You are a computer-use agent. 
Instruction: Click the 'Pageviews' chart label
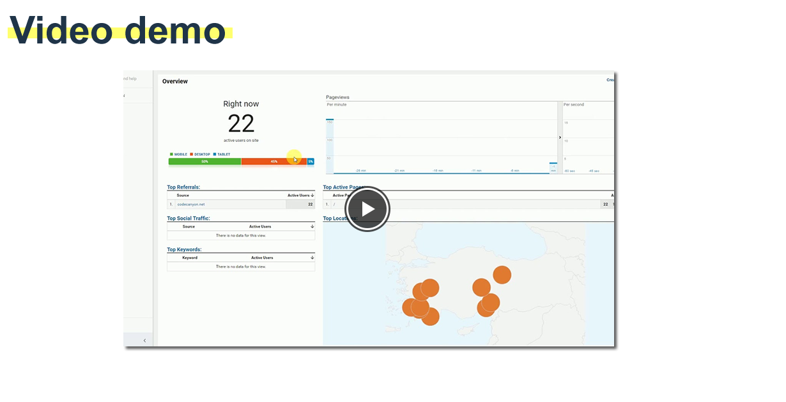click(337, 97)
